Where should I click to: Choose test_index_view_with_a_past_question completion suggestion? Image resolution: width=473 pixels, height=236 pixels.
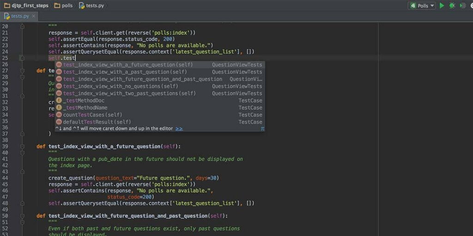(x=160, y=72)
